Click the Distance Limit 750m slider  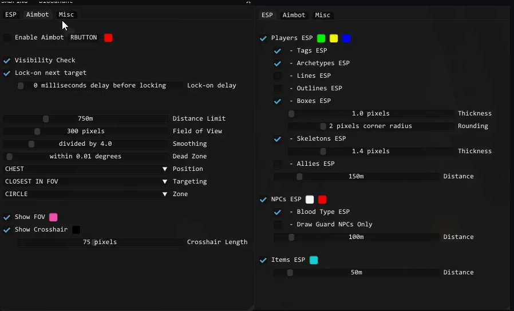(x=85, y=118)
